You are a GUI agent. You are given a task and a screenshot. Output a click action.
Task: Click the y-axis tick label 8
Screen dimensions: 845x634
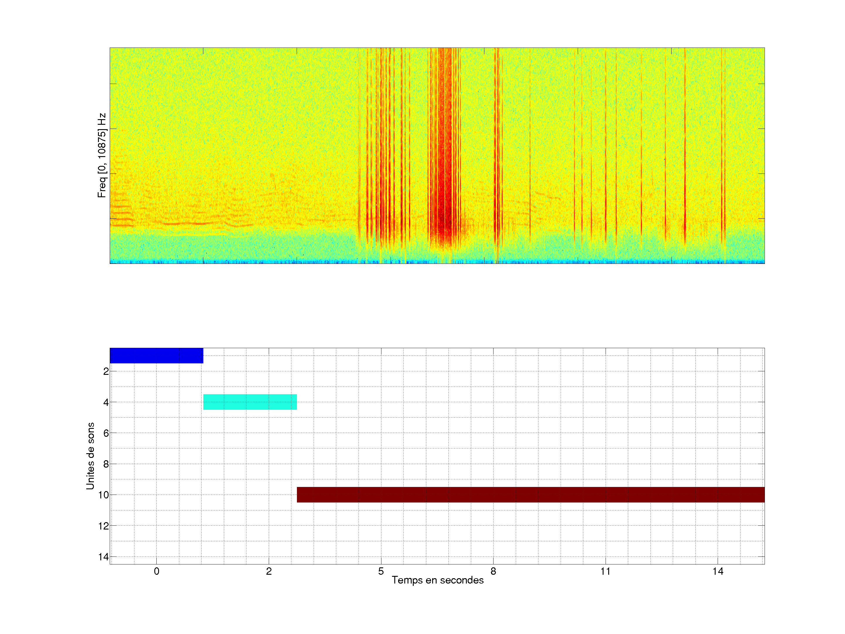(x=106, y=464)
